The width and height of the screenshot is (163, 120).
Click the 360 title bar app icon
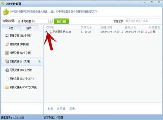pyautogui.click(x=3, y=4)
